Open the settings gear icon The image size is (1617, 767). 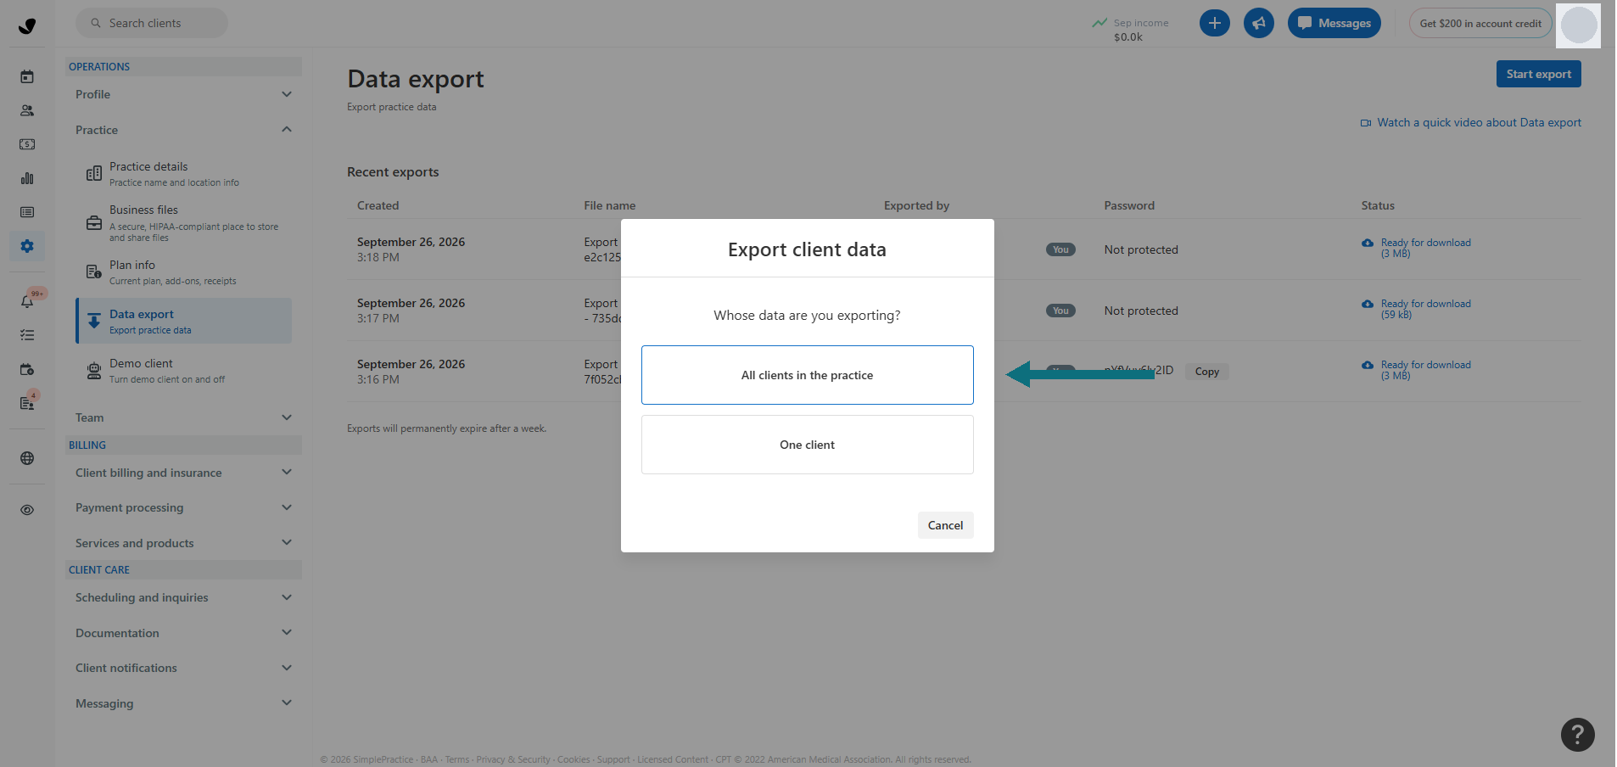27,246
